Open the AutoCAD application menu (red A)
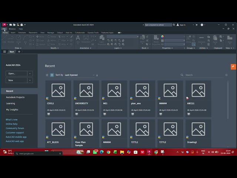The width and height of the screenshot is (237, 178). coord(4,25)
